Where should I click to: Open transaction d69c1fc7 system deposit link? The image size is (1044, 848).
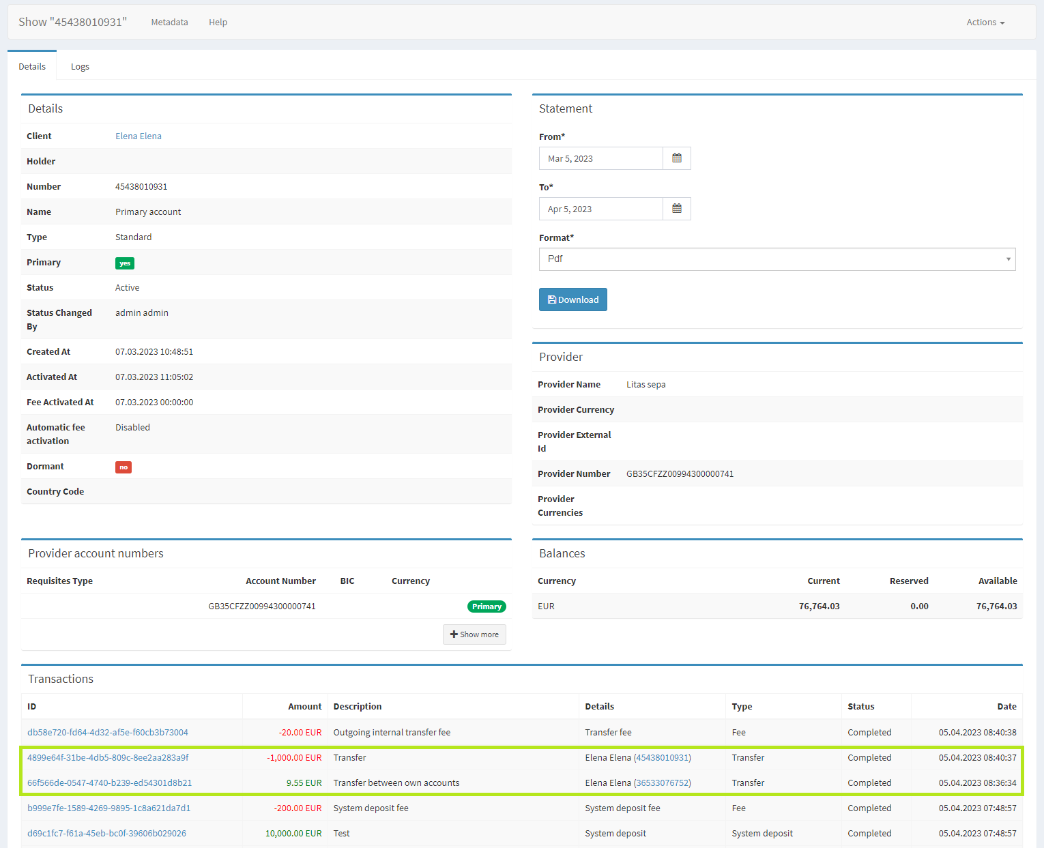click(106, 834)
